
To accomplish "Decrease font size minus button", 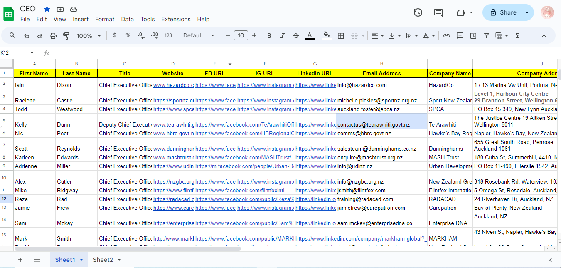I will click(x=228, y=36).
